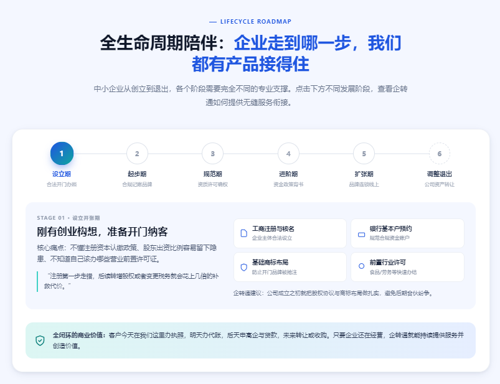Click the shield-check icon in 全闭环的商业价值 banner
500x384 pixels.
40,340
